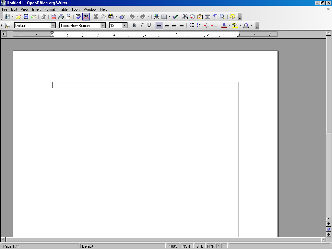
Task: Open Table size dropdown arrow
Action: pos(169,17)
